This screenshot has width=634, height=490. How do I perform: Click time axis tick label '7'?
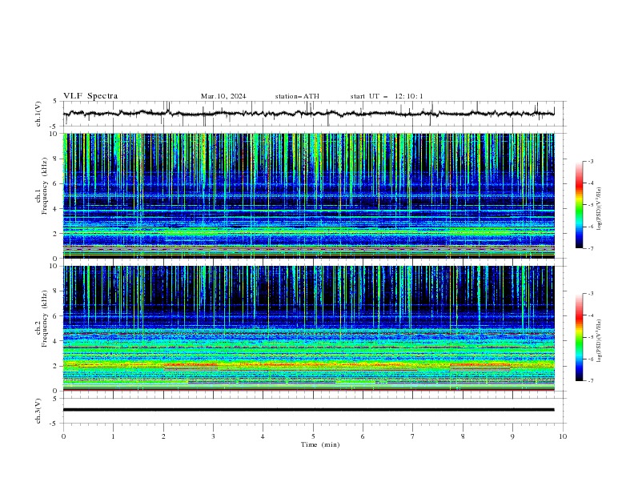413,436
